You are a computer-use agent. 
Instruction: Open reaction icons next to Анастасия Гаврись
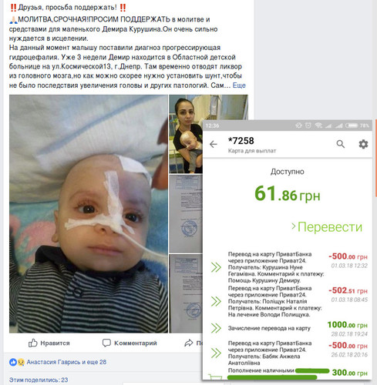(x=17, y=362)
